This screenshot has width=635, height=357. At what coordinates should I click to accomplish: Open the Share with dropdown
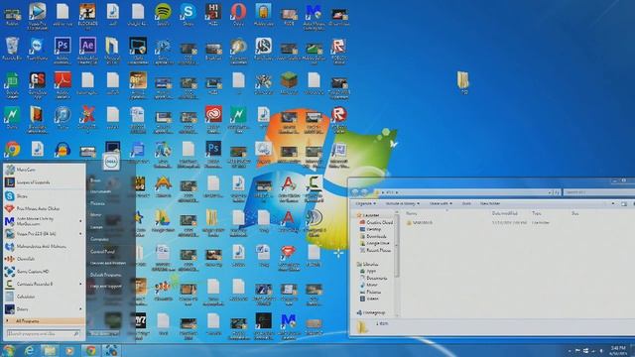[441, 203]
